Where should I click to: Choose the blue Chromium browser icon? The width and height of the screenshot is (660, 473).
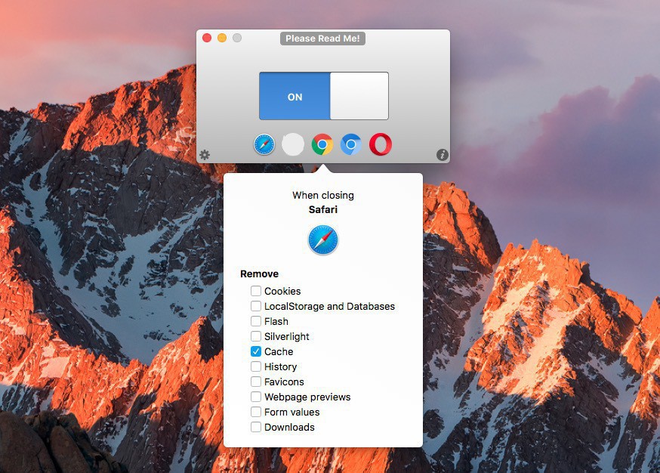coord(351,144)
